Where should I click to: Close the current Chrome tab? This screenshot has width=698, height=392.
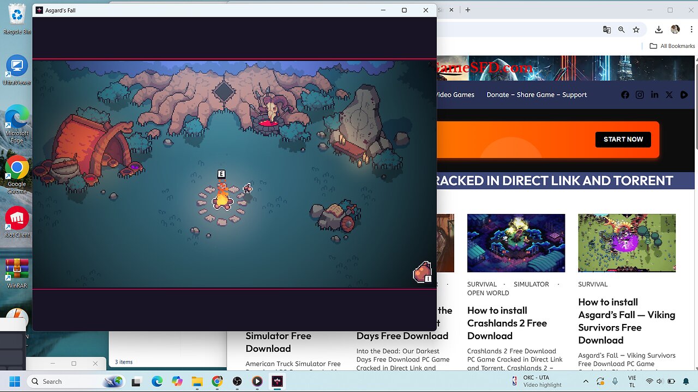[x=453, y=10]
